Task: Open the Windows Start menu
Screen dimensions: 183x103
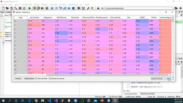Action: click(x=3, y=100)
